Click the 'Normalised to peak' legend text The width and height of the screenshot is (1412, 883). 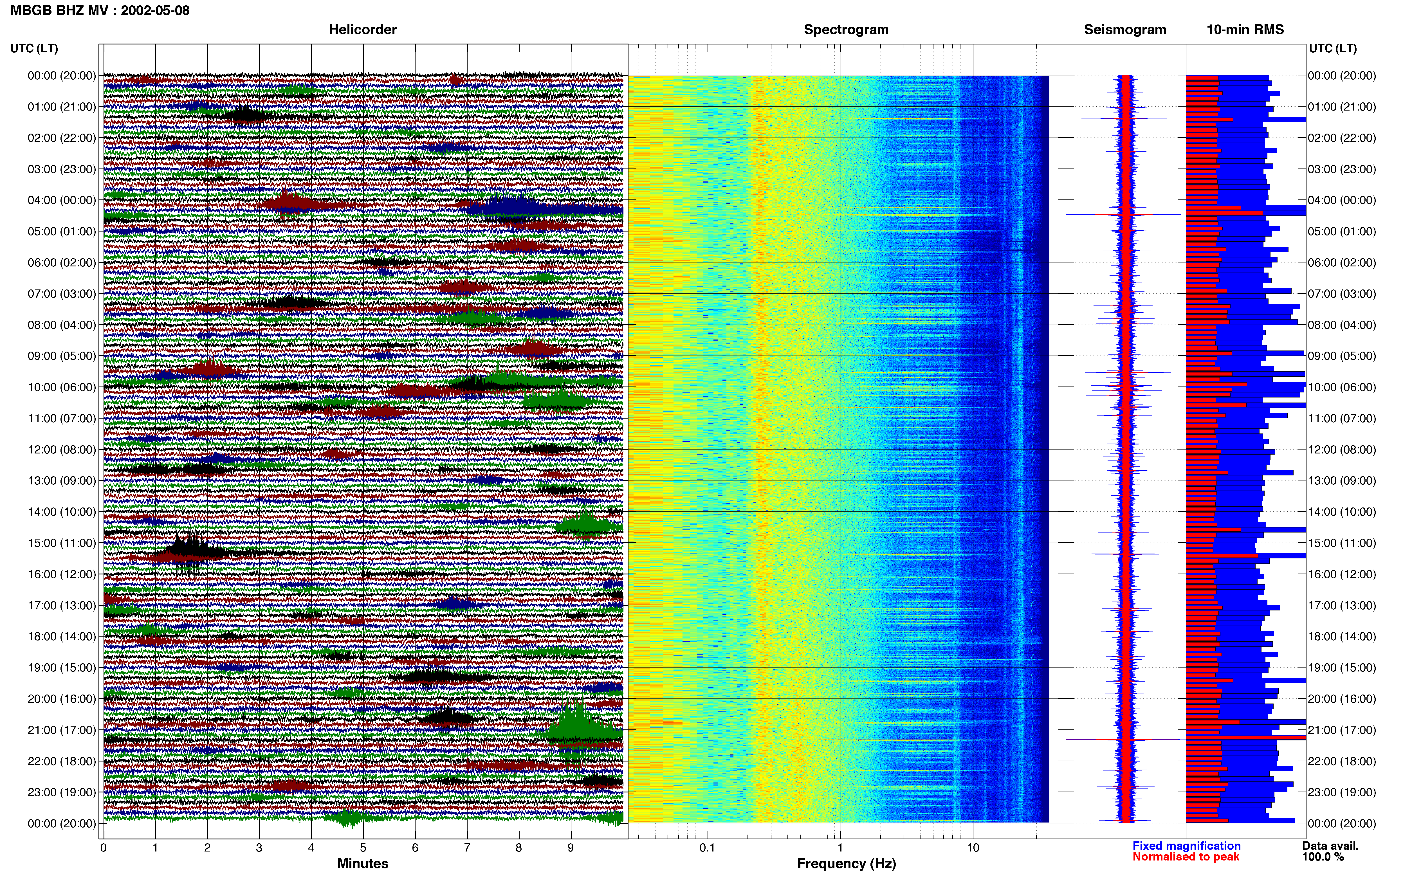(1186, 857)
